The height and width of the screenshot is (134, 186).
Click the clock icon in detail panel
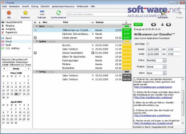[169, 24]
